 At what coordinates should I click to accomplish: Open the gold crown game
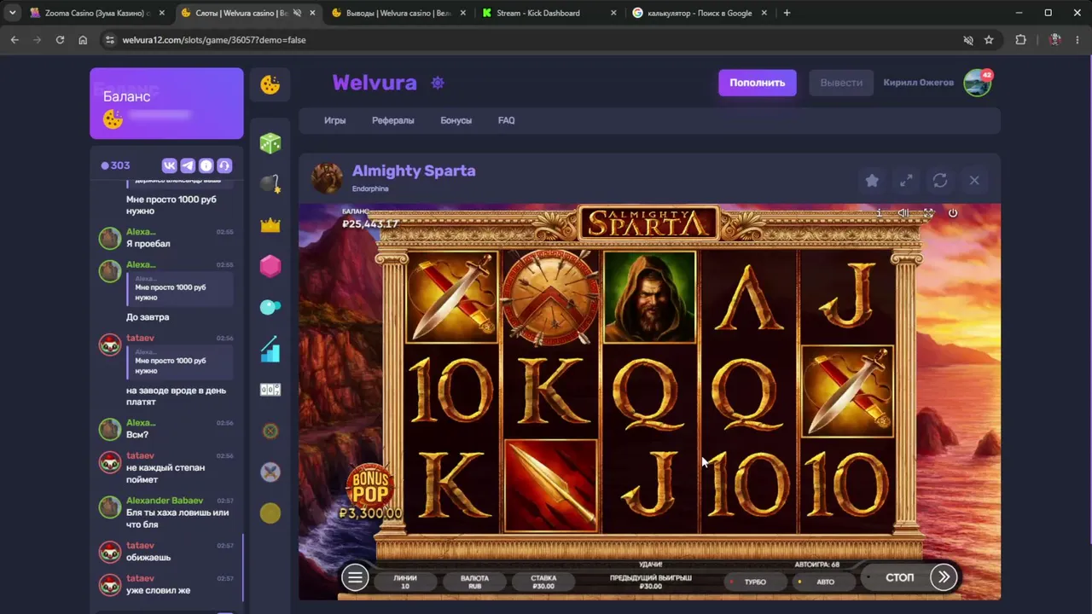pos(270,225)
